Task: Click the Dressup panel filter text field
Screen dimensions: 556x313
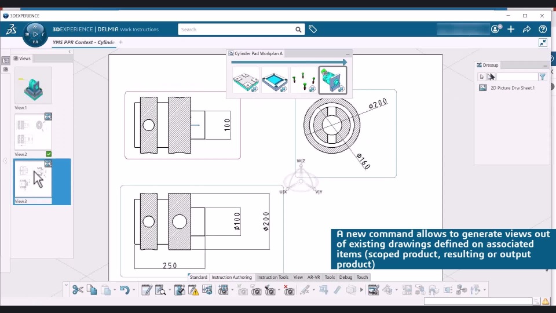Action: click(x=517, y=77)
